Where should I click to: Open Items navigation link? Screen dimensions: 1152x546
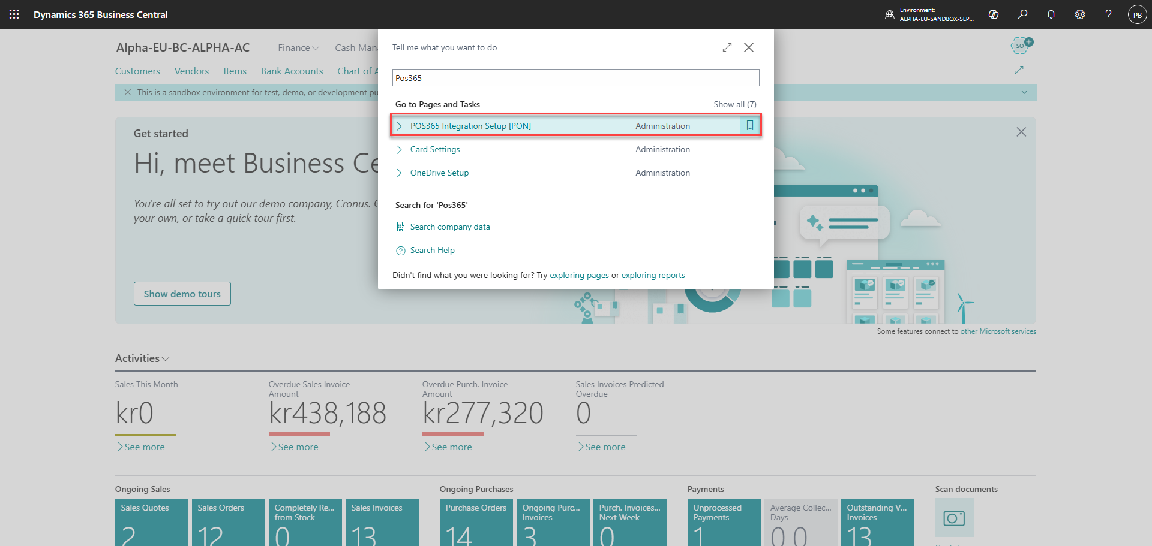tap(235, 71)
